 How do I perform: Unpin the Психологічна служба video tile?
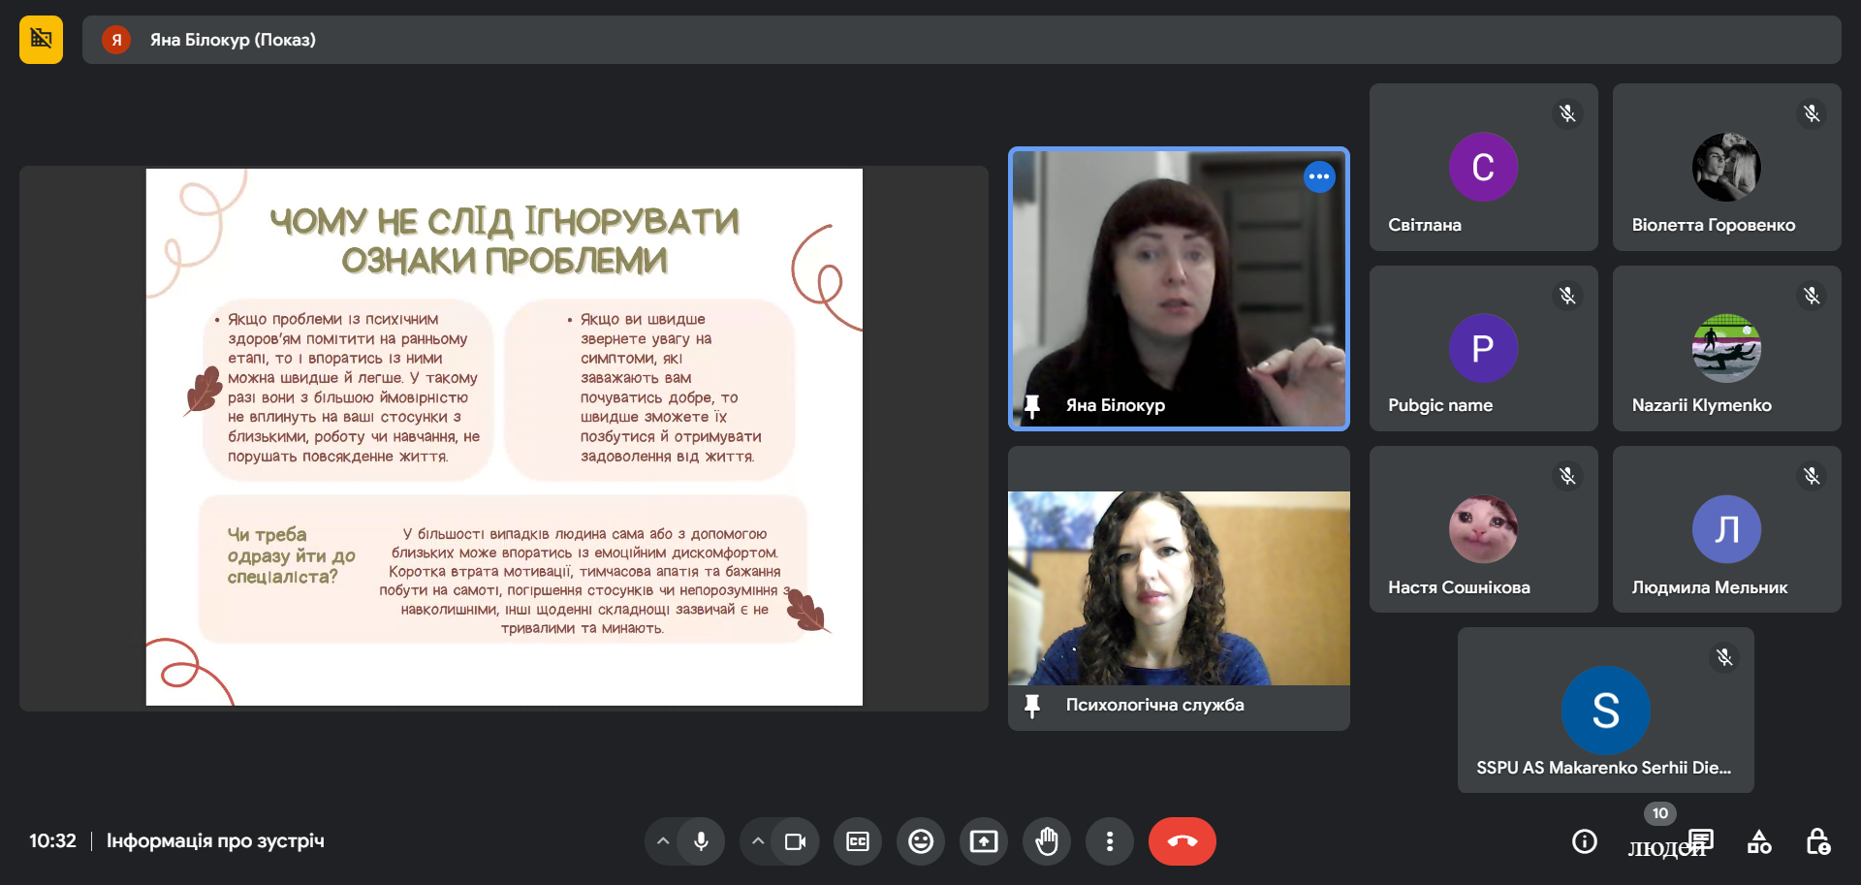[x=1032, y=706]
